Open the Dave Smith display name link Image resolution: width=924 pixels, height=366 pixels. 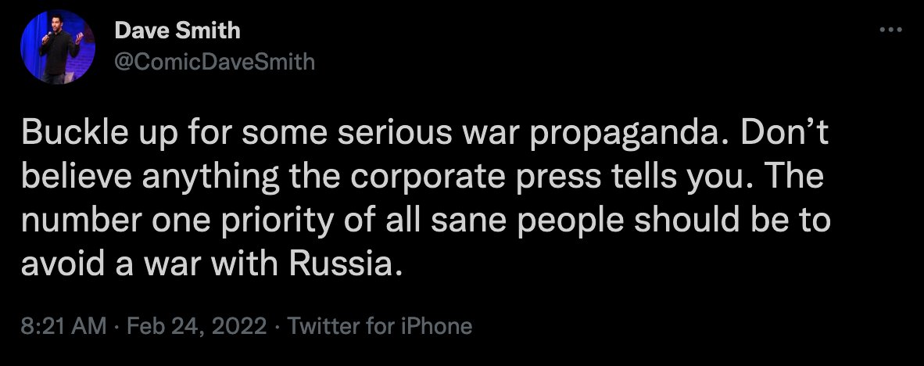tap(177, 30)
